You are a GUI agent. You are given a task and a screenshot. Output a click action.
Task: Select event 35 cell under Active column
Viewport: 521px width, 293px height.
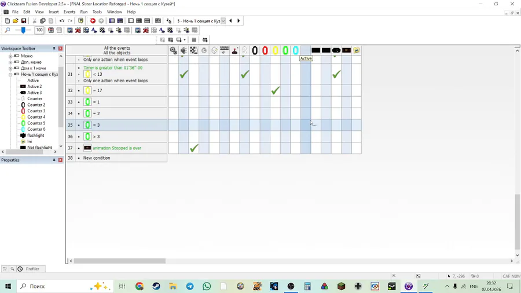pos(306,125)
